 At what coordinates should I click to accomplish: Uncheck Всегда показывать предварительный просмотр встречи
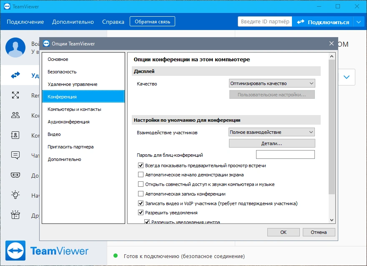click(141, 166)
